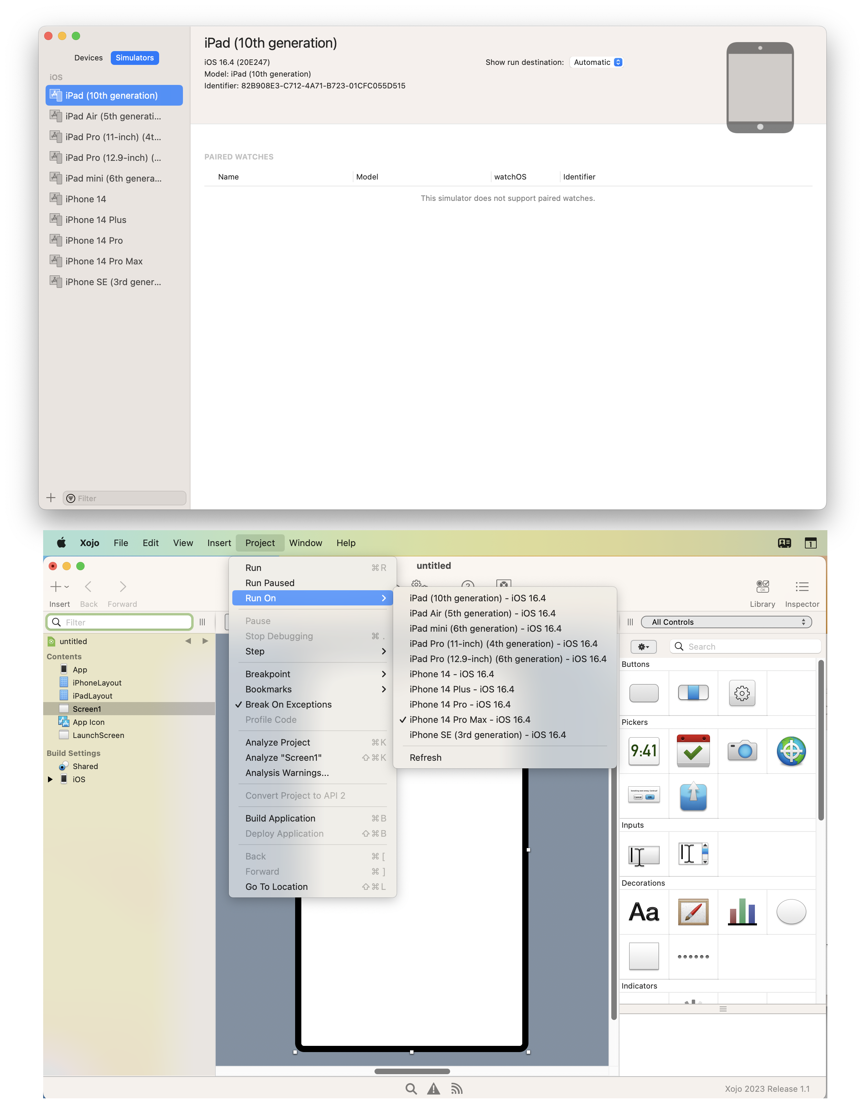Open the Xojo File menu

[121, 543]
